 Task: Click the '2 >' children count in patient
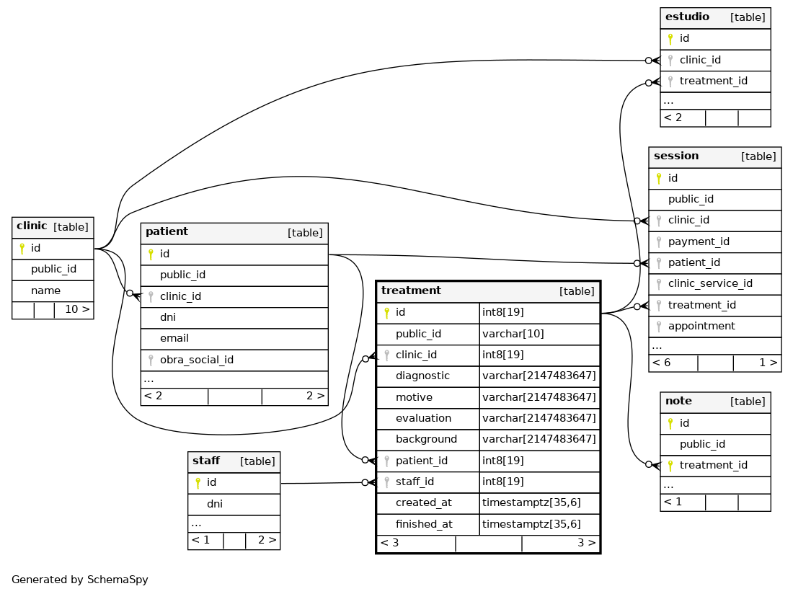click(x=316, y=396)
